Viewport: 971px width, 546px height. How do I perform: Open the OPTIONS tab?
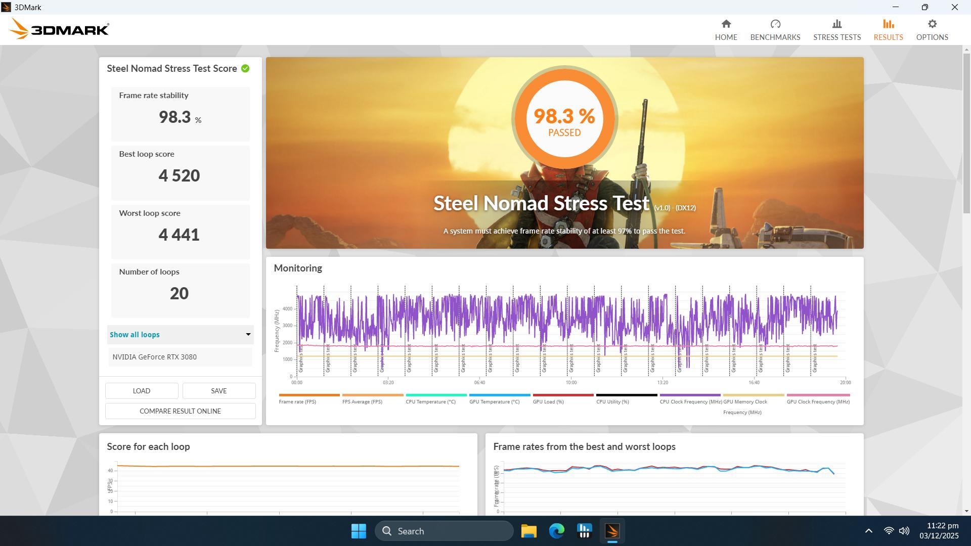(x=932, y=30)
